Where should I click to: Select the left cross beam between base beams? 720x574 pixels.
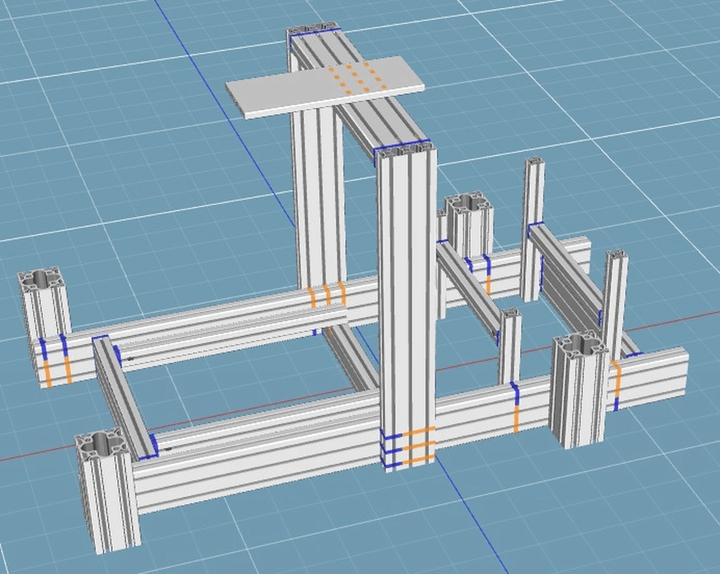click(125, 399)
